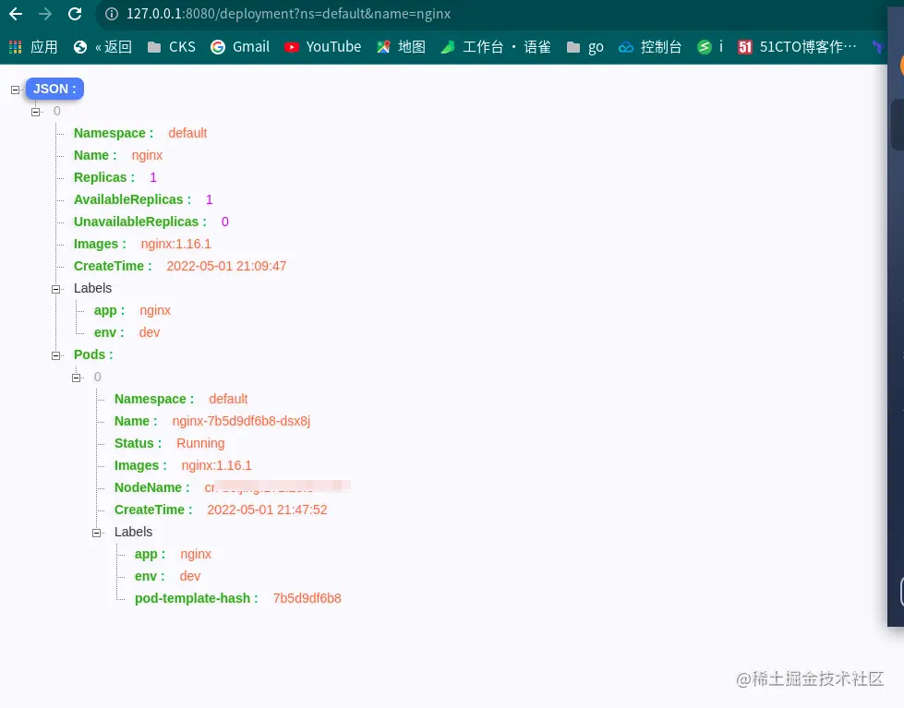Click the browser forward arrow

[45, 14]
